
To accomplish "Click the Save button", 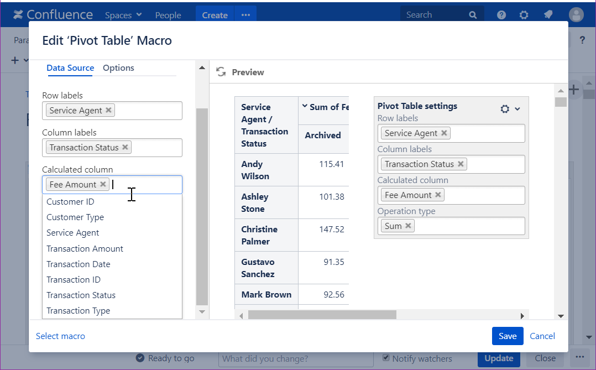I will (507, 336).
